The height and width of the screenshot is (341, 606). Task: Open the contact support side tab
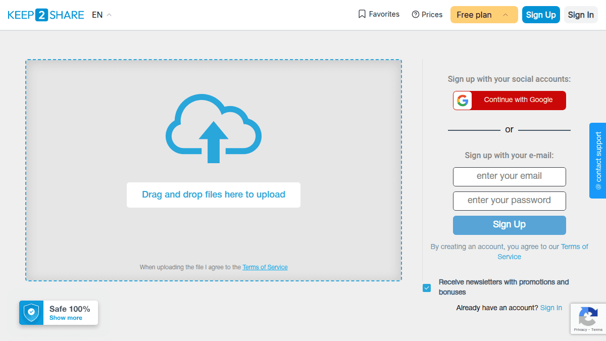(598, 161)
